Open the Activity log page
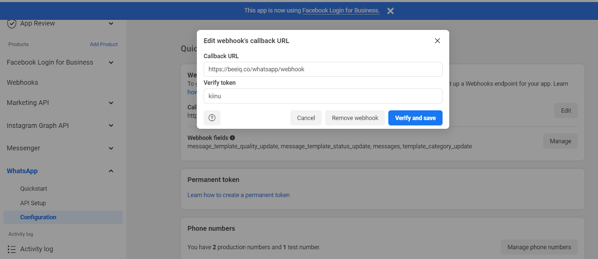The image size is (598, 259). [x=37, y=249]
